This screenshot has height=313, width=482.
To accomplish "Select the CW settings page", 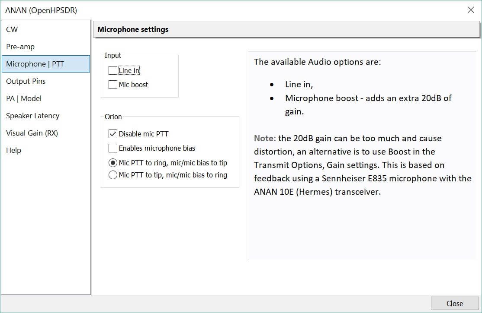I will [12, 29].
